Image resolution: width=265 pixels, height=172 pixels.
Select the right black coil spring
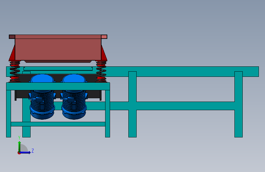pyautogui.click(x=101, y=71)
